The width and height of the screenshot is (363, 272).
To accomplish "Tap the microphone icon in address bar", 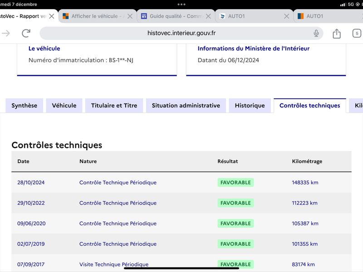I will 316,33.
